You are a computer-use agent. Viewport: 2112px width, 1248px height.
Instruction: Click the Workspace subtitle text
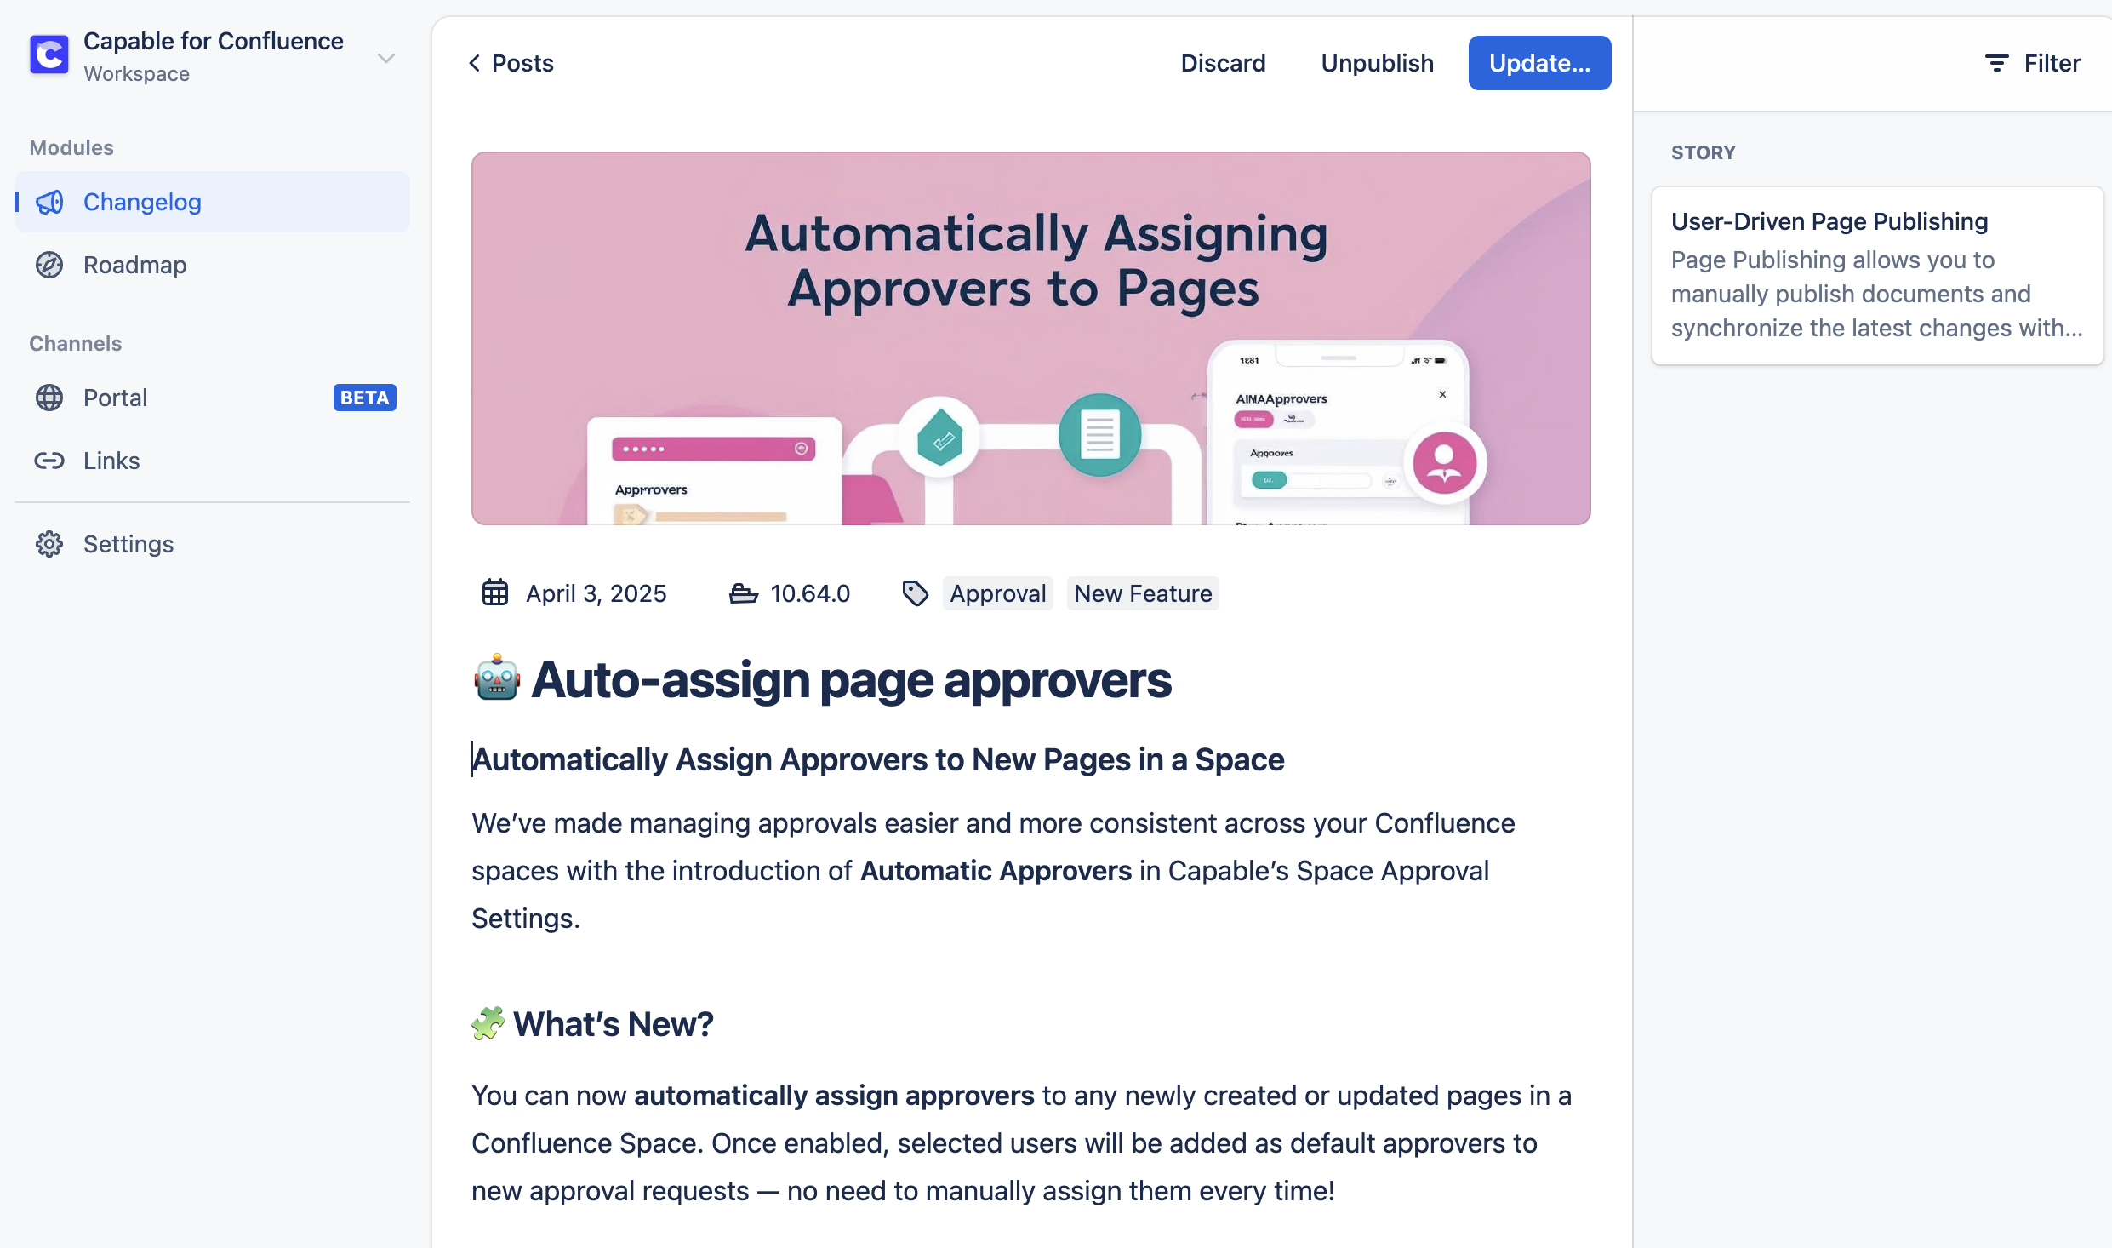pyautogui.click(x=136, y=74)
